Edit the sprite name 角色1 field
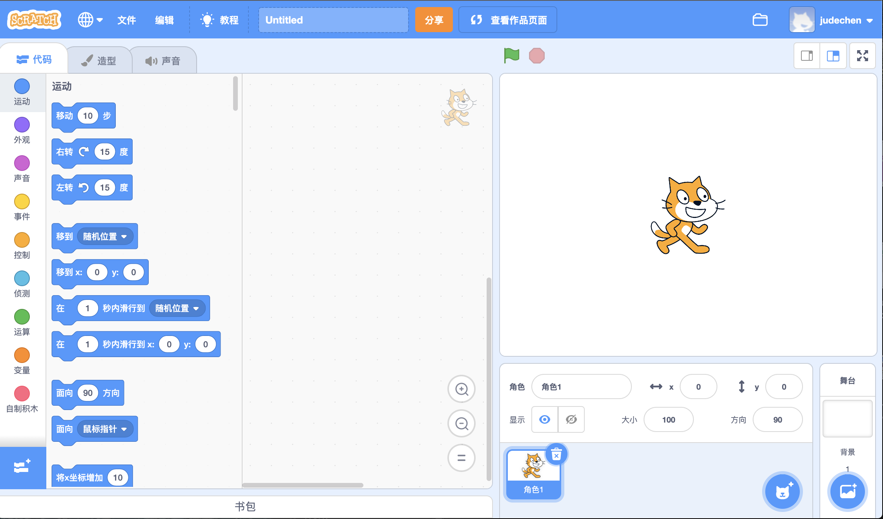The height and width of the screenshot is (519, 883). (x=582, y=387)
